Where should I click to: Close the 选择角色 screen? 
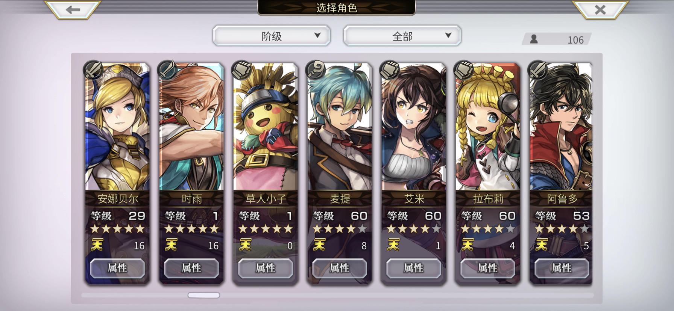click(600, 9)
